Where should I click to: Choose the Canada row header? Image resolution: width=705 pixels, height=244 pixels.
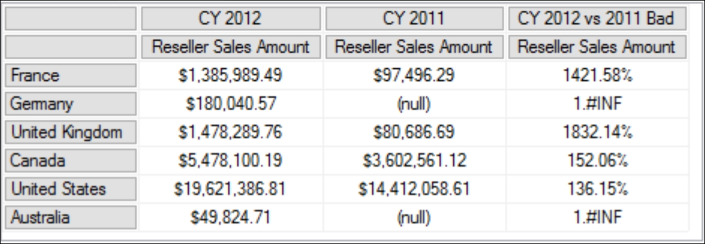pos(71,160)
